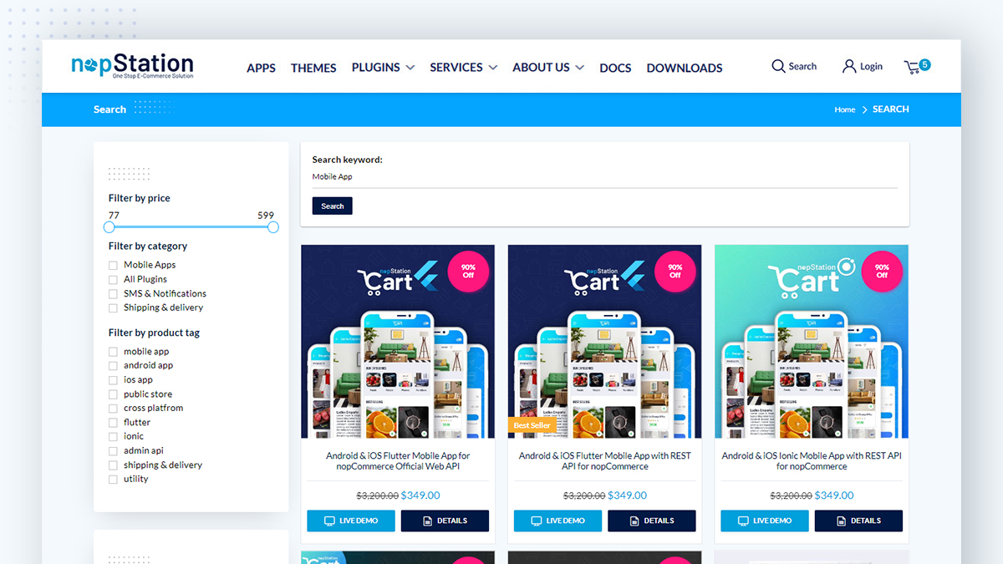Tick the flutter tag checkbox
The height and width of the screenshot is (564, 1003).
click(113, 423)
